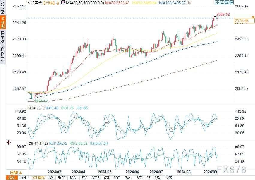Click the 【日线】 period label in the title
The height and width of the screenshot is (180, 255).
49,3
